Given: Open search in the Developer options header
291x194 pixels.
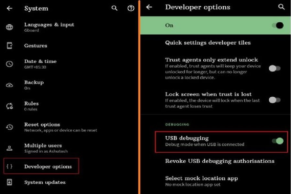Looking at the screenshot, I should (281, 7).
